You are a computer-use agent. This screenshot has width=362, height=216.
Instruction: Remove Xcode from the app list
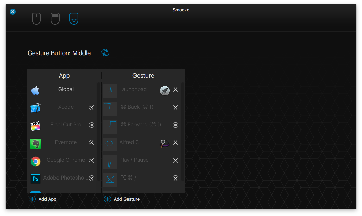tap(92, 107)
